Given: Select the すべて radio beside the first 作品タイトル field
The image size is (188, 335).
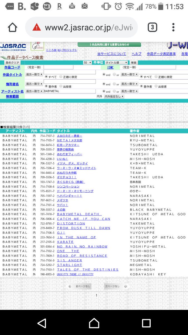Looking at the screenshot, I should coord(46,77).
